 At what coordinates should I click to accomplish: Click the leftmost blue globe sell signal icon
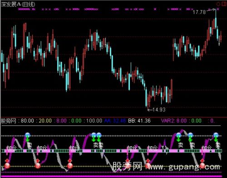pyautogui.click(x=28, y=135)
